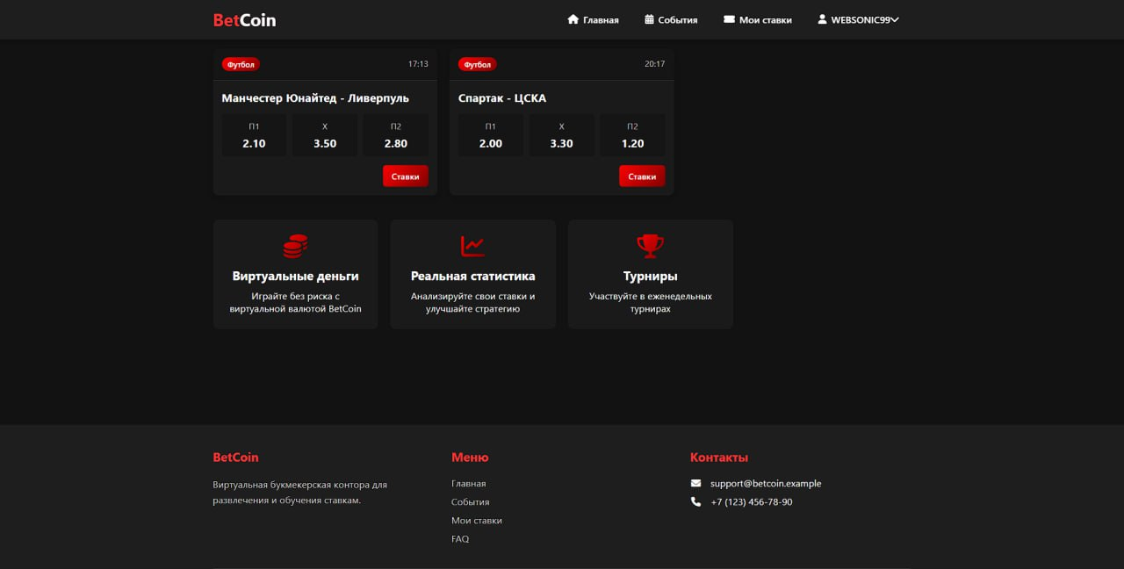Click the Футбол badge on Спартак card
Screen dimensions: 1124x569
tap(477, 64)
